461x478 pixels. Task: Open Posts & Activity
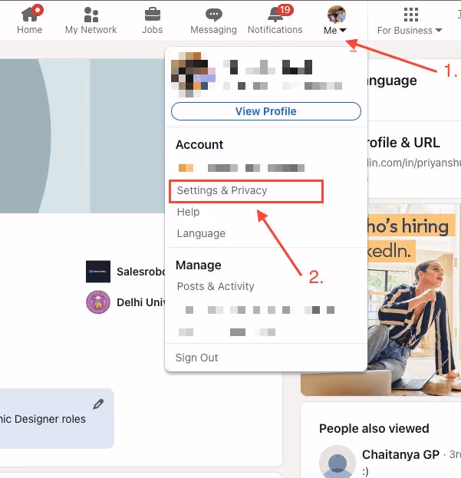(x=216, y=286)
